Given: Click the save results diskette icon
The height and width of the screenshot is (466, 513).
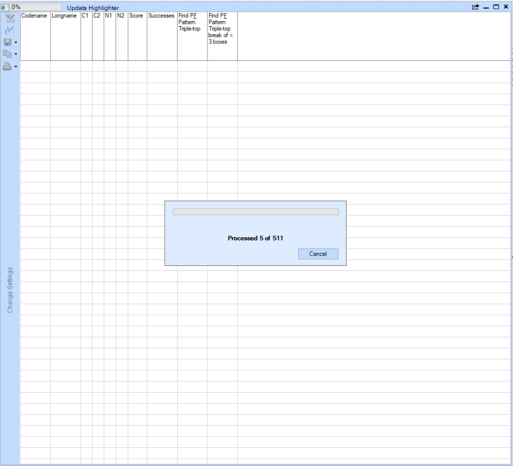Looking at the screenshot, I should pos(7,42).
